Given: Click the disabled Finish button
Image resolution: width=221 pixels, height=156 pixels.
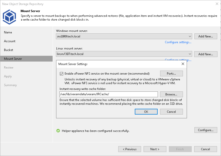Looking at the screenshot, I should (x=180, y=149).
